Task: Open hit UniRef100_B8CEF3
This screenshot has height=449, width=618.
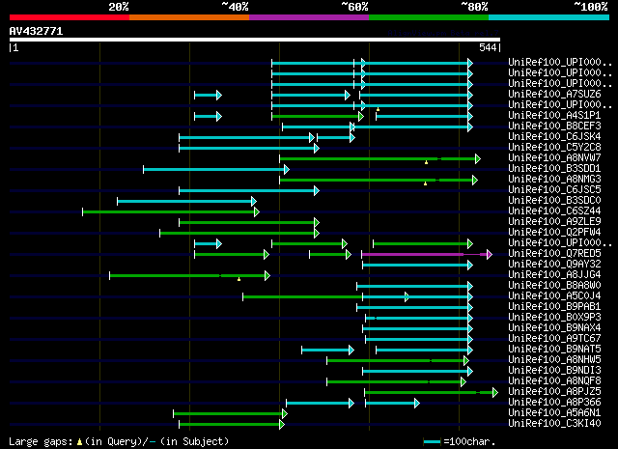Action: (554, 126)
